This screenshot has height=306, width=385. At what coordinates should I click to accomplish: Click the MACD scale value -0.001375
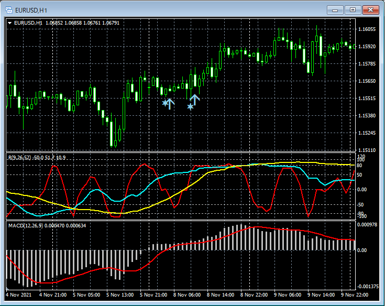coord(367,287)
